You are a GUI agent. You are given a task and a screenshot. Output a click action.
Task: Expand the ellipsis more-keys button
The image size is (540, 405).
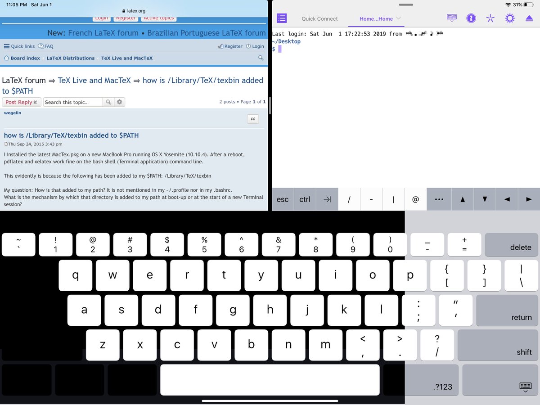point(439,199)
